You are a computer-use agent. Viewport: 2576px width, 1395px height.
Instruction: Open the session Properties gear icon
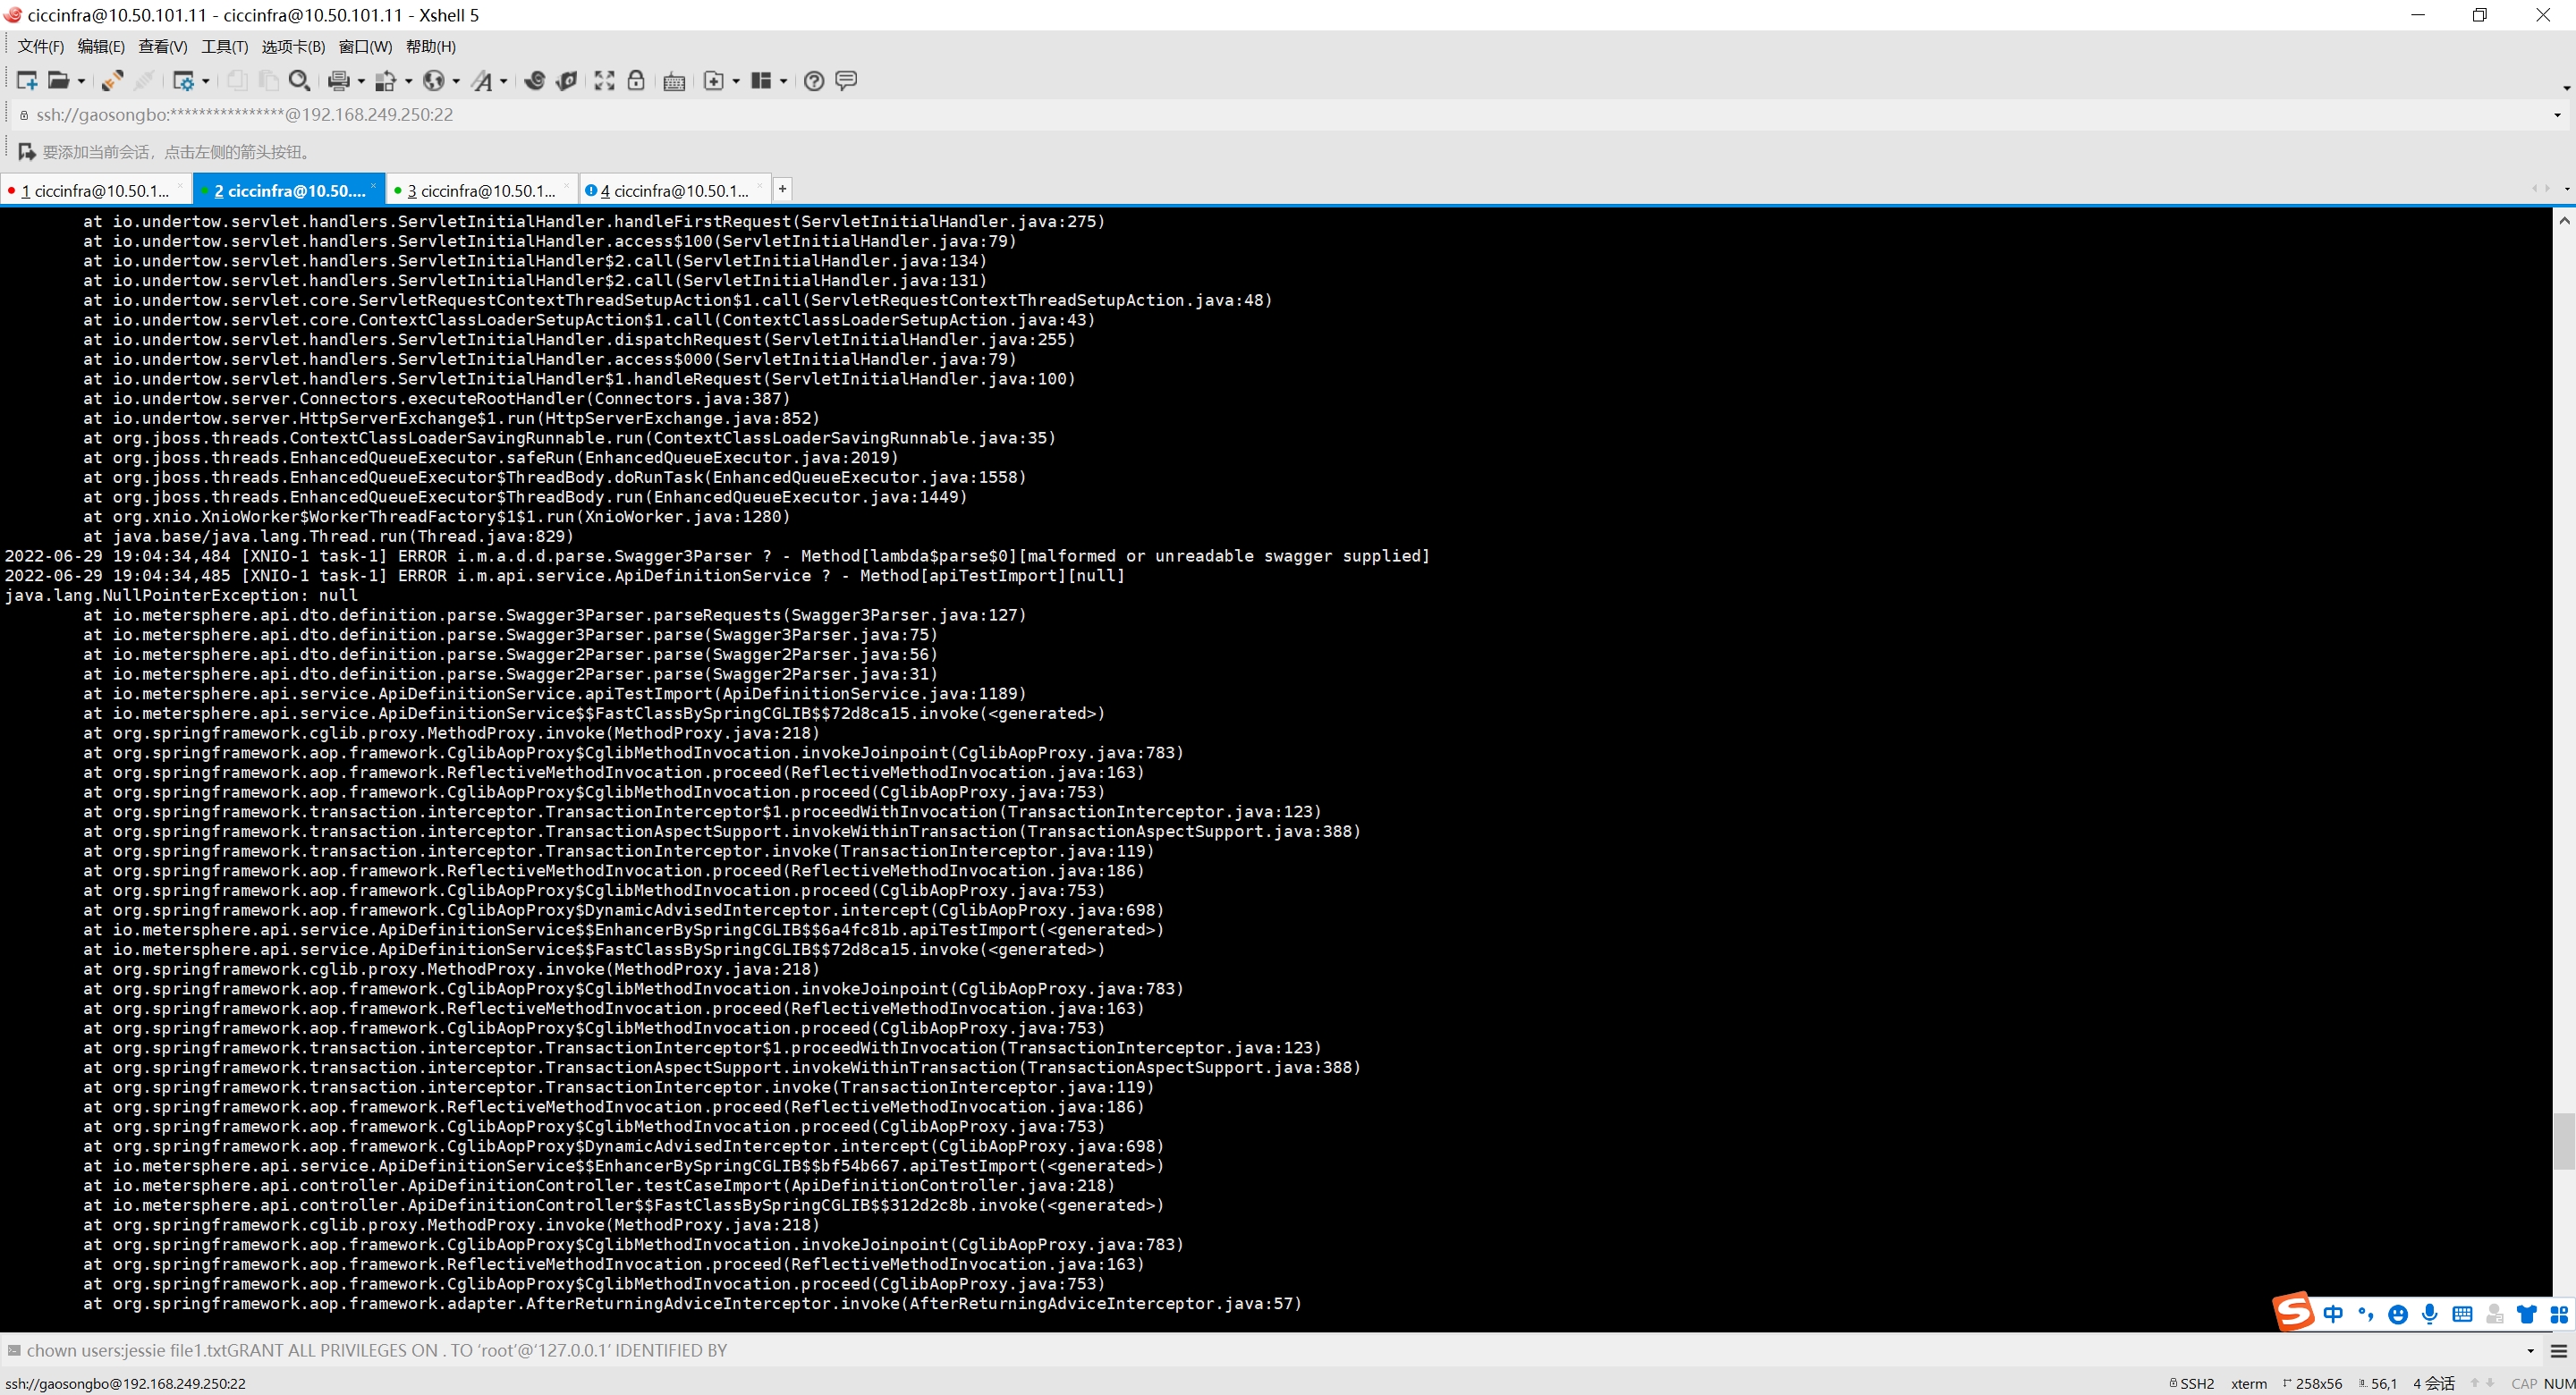(x=183, y=81)
